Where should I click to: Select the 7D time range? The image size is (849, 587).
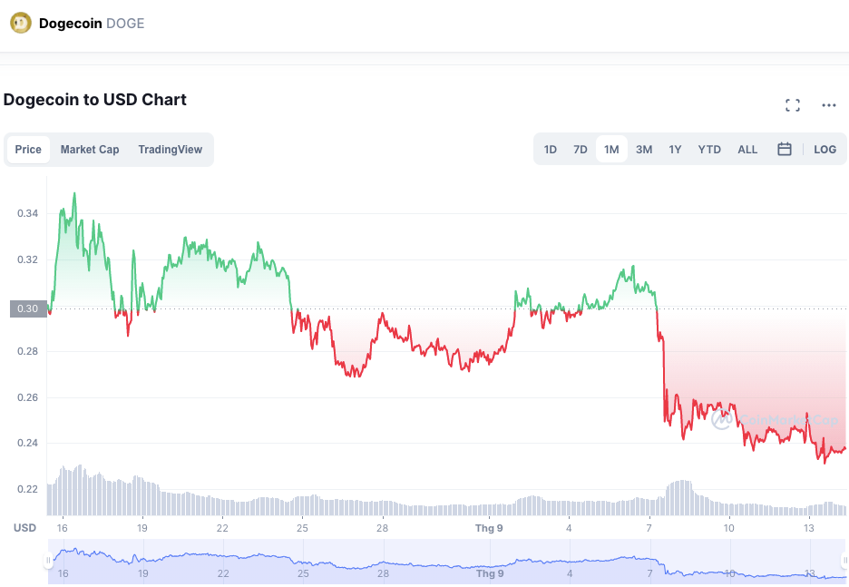(x=581, y=150)
